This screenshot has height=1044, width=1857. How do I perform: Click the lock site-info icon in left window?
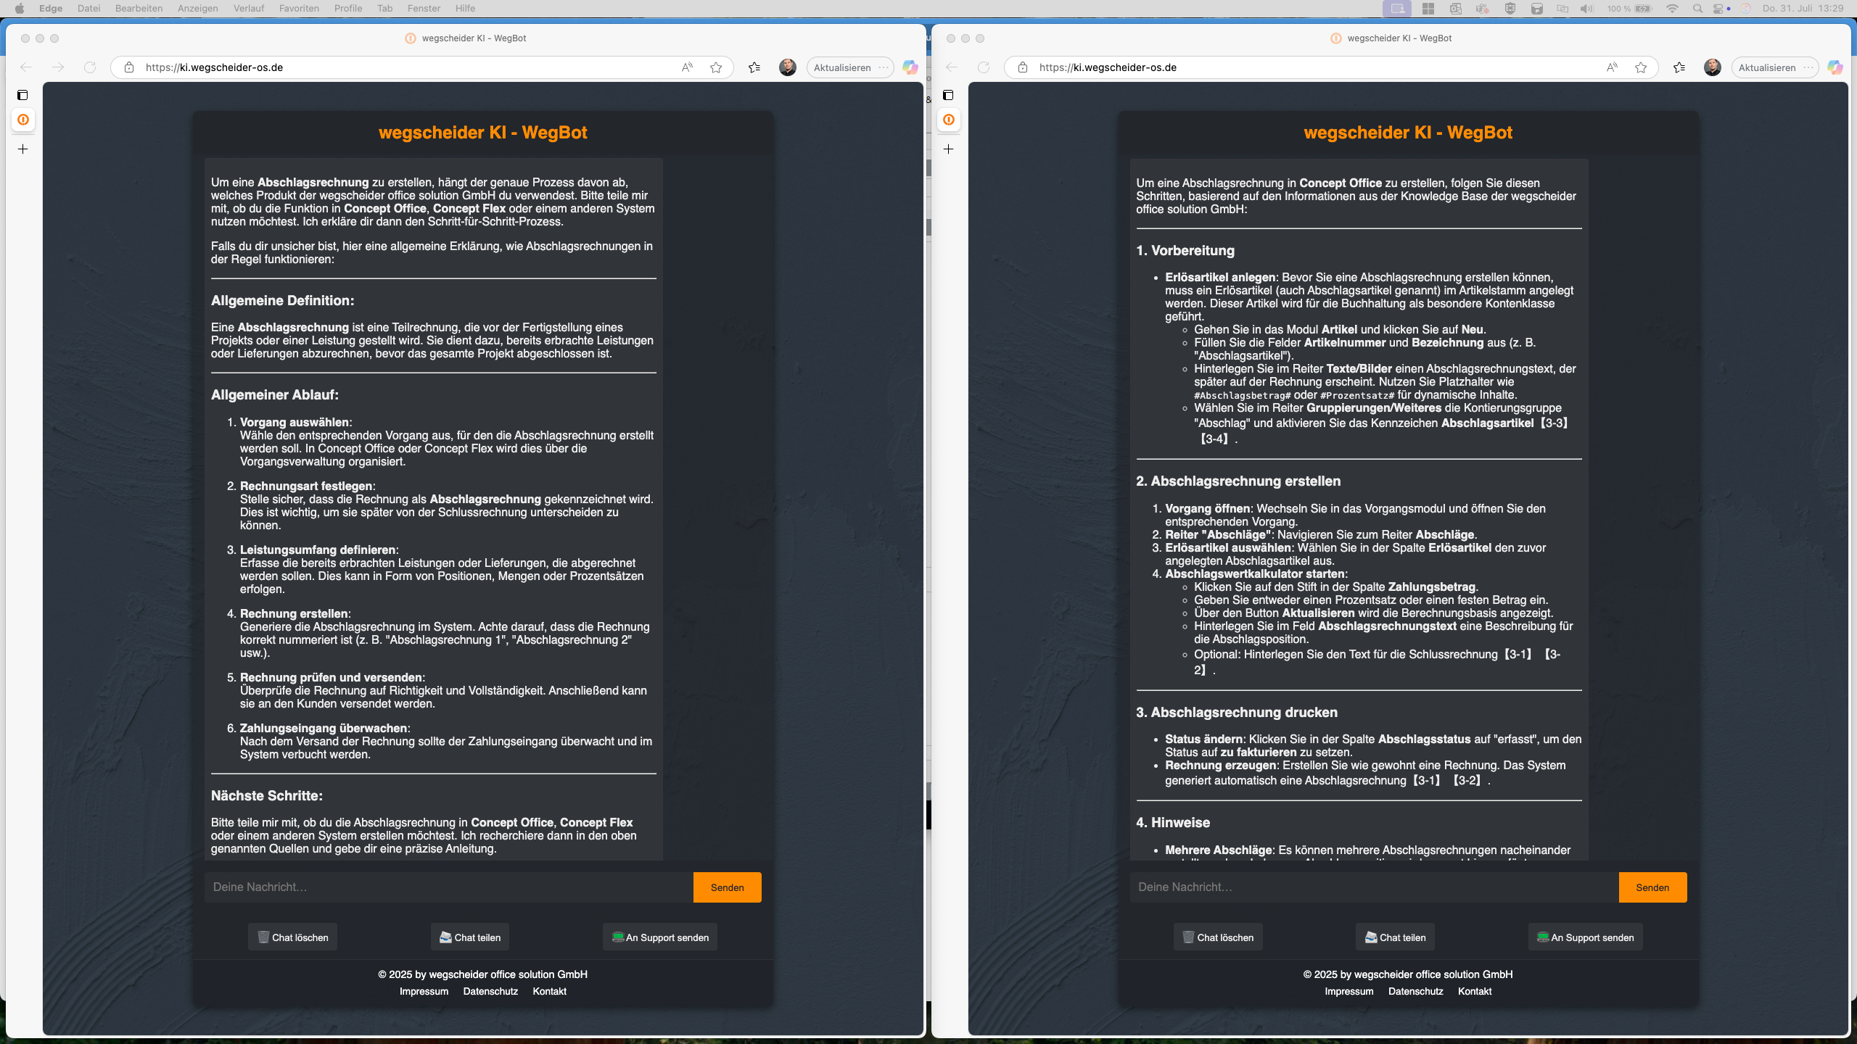tap(129, 67)
